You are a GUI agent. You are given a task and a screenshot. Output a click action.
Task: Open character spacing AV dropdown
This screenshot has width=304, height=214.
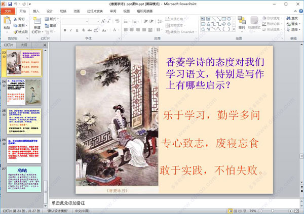[96, 30]
